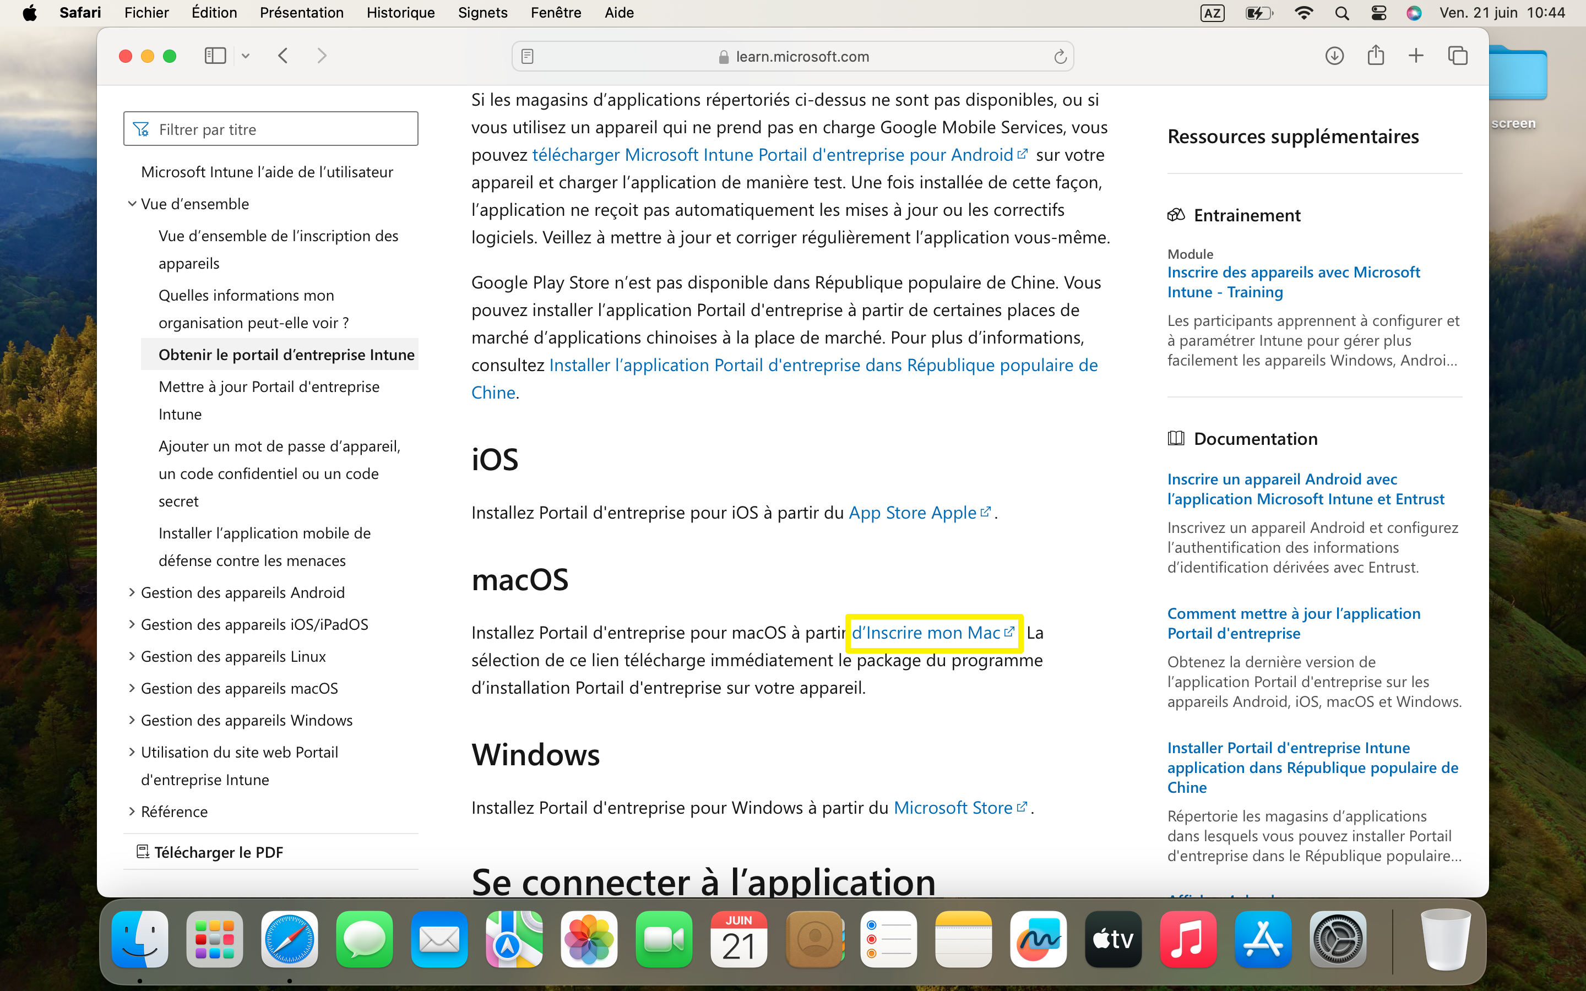Open App Store from the Dock
The height and width of the screenshot is (991, 1586).
1263,939
